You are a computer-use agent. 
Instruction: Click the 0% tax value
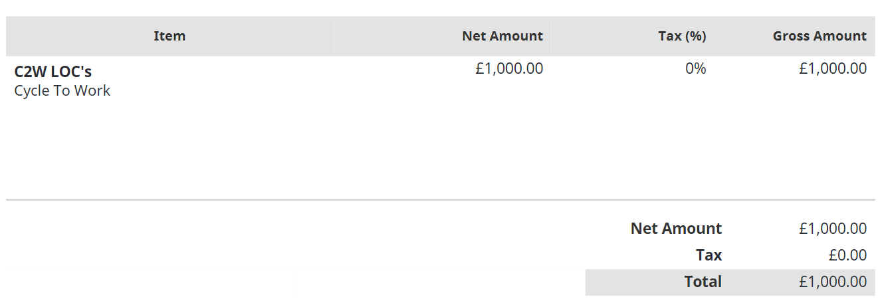click(696, 68)
